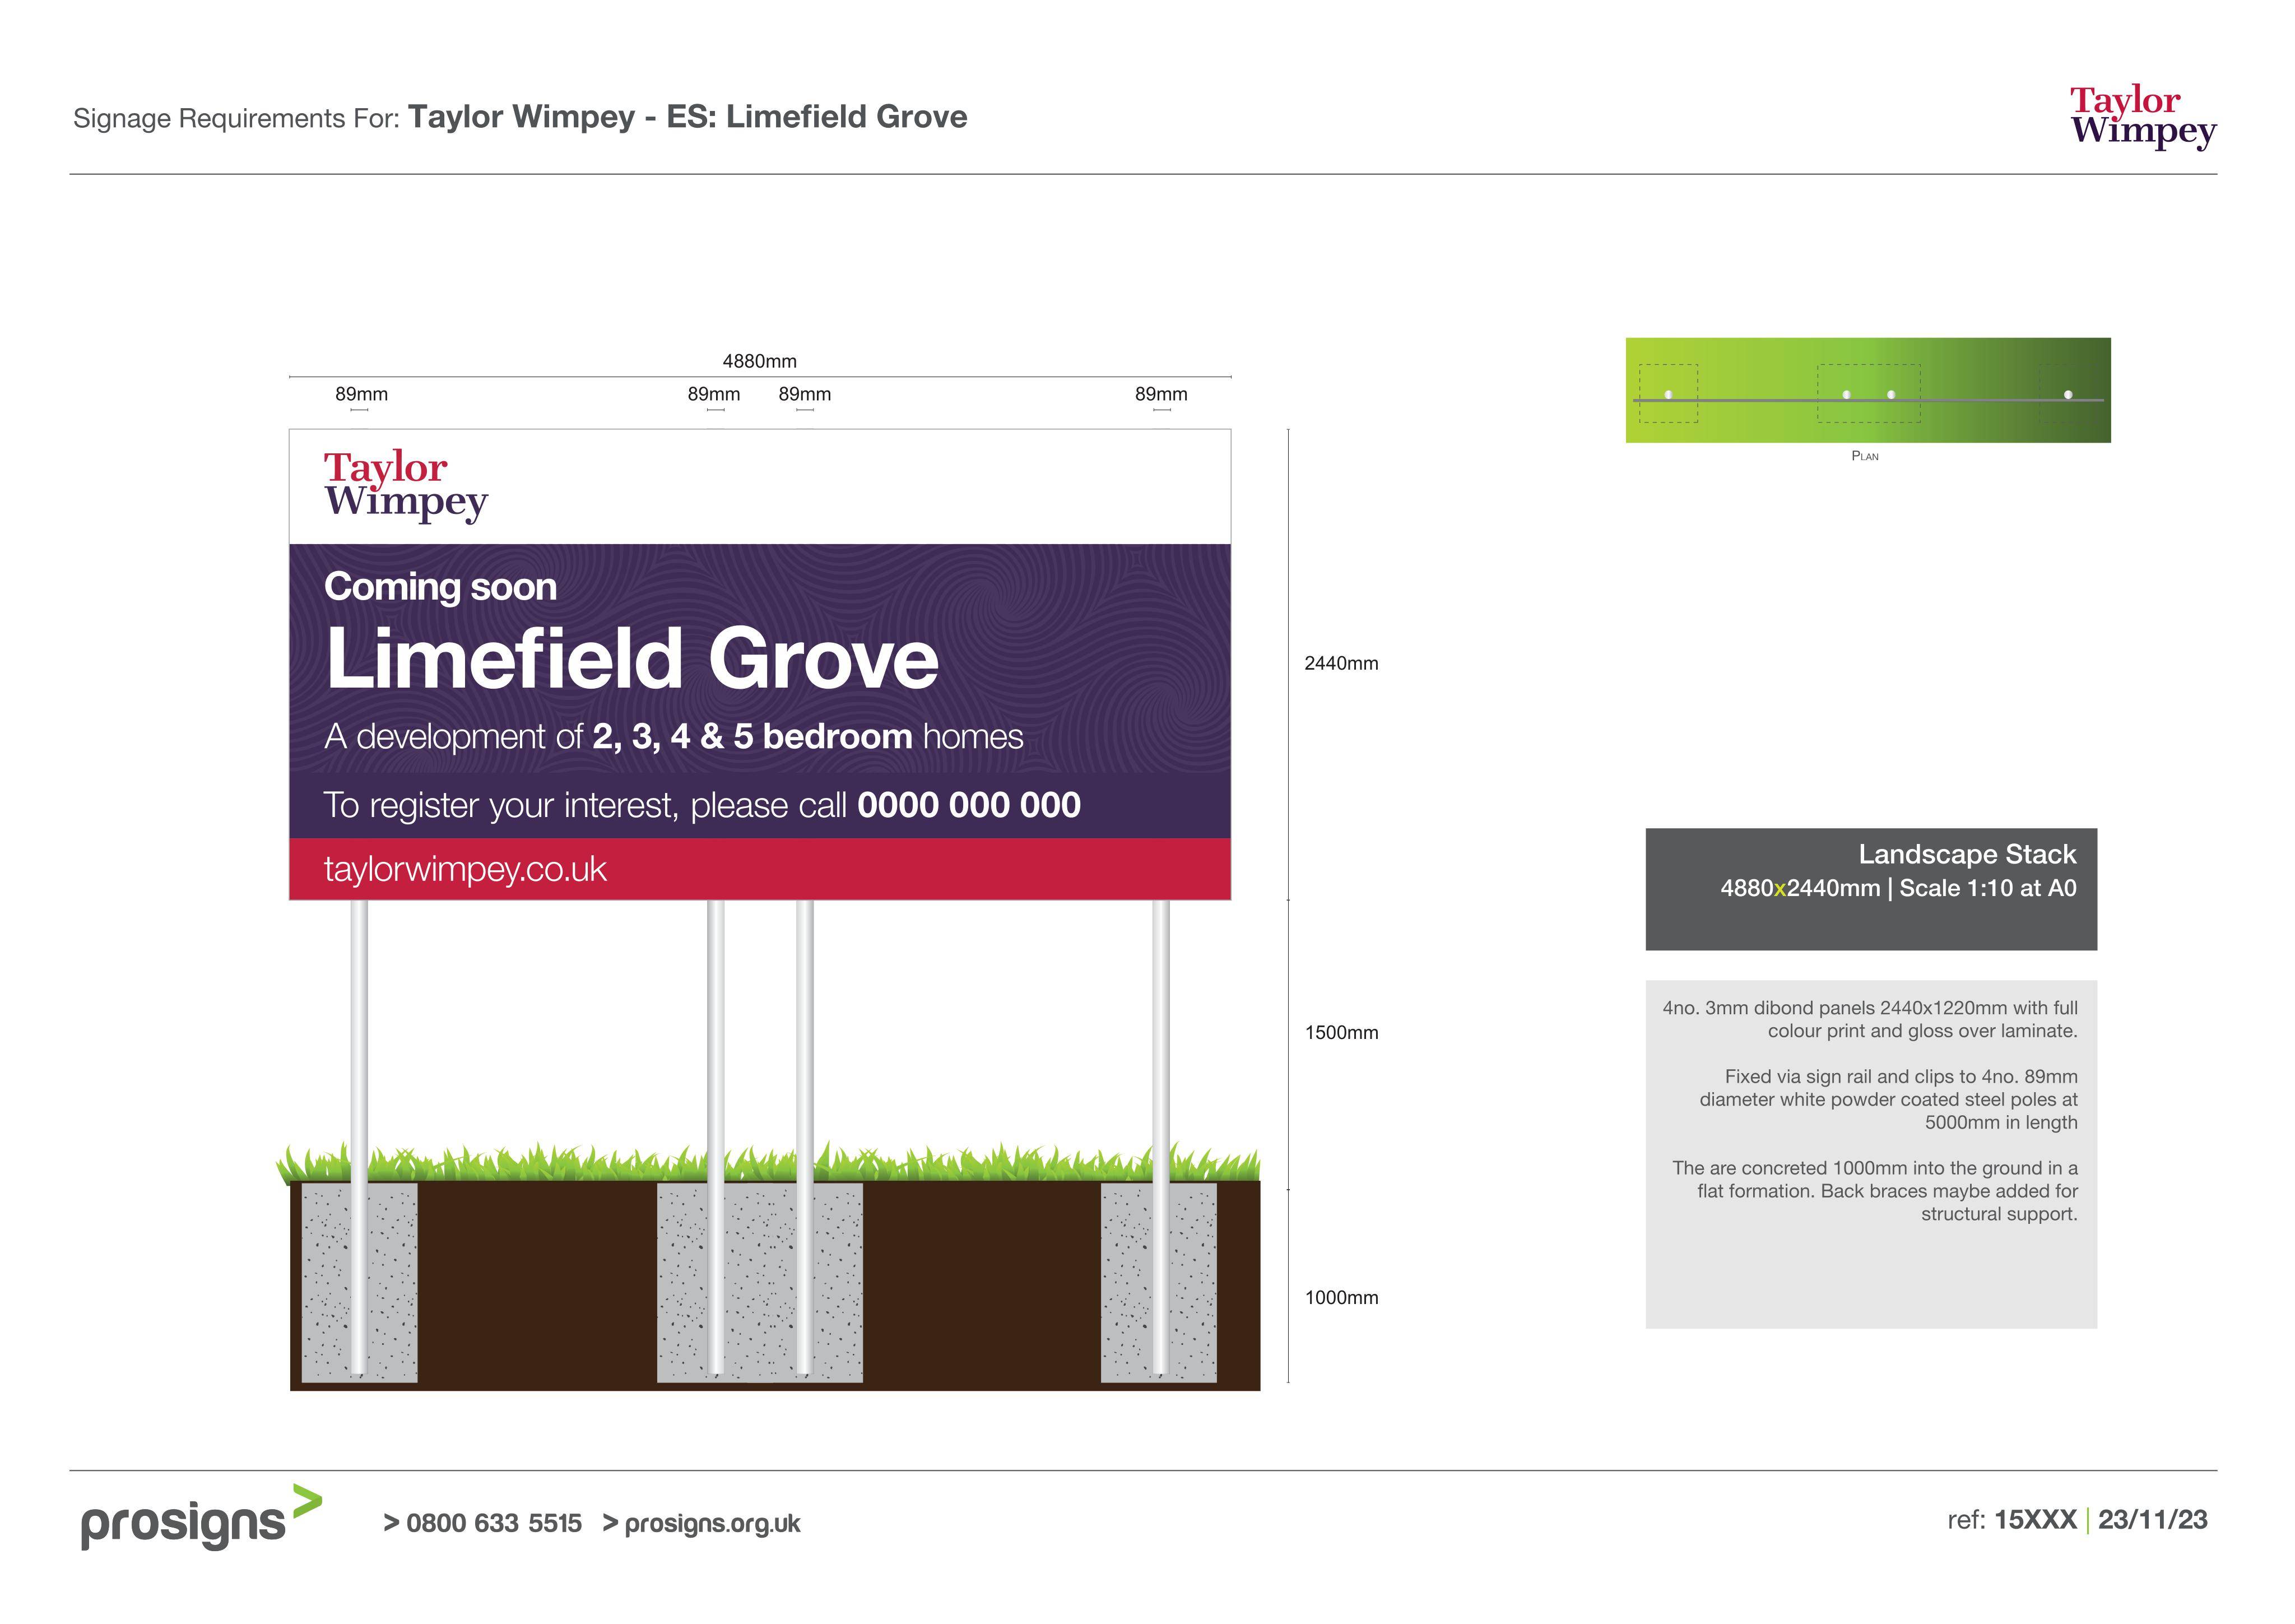The image size is (2295, 1624).
Task: Click the 'Landscape Stack' panel title
Action: (1967, 854)
